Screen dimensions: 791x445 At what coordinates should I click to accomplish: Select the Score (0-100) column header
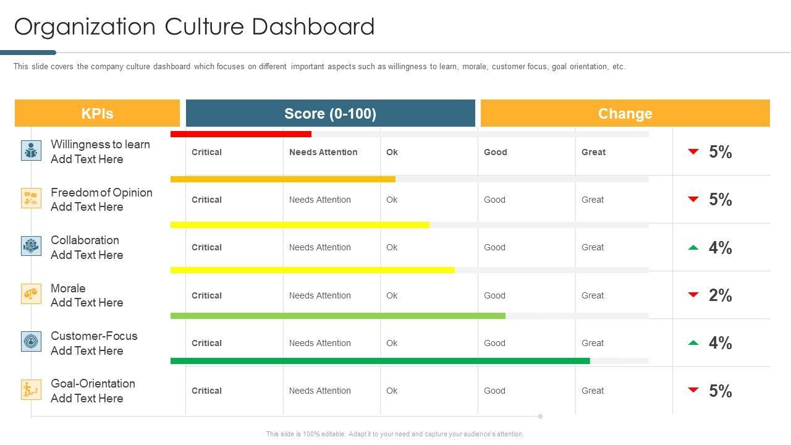pyautogui.click(x=330, y=114)
